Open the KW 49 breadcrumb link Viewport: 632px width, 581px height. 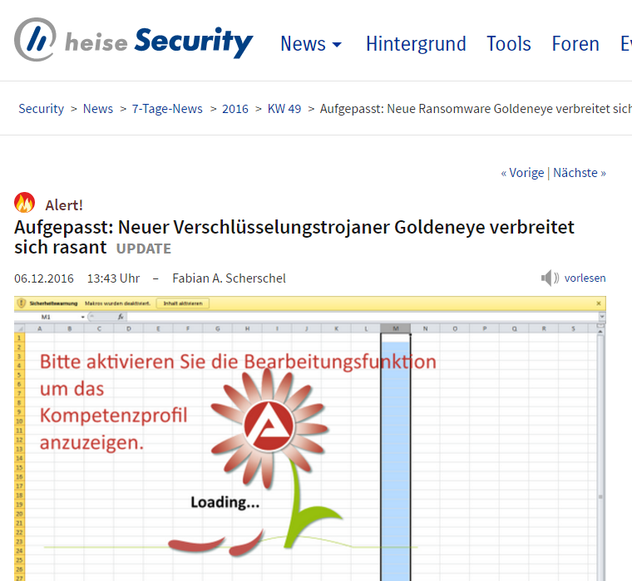[x=284, y=109]
